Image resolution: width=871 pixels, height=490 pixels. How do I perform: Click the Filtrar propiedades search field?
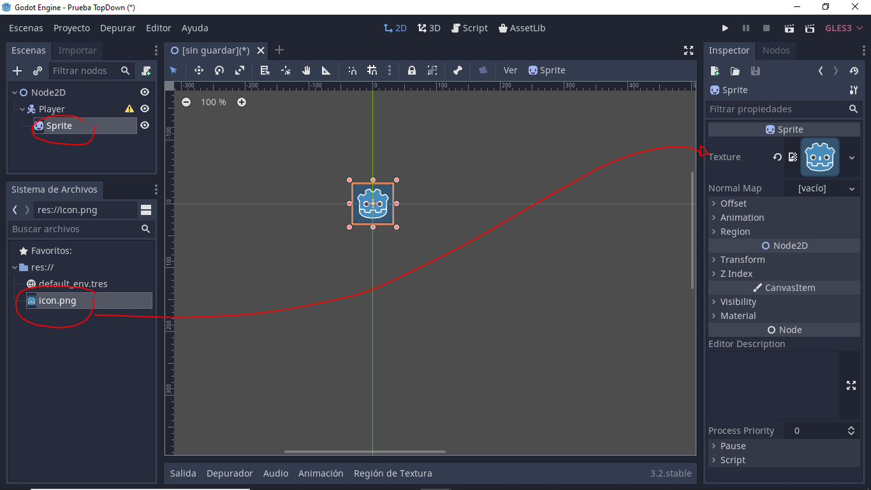(x=784, y=109)
